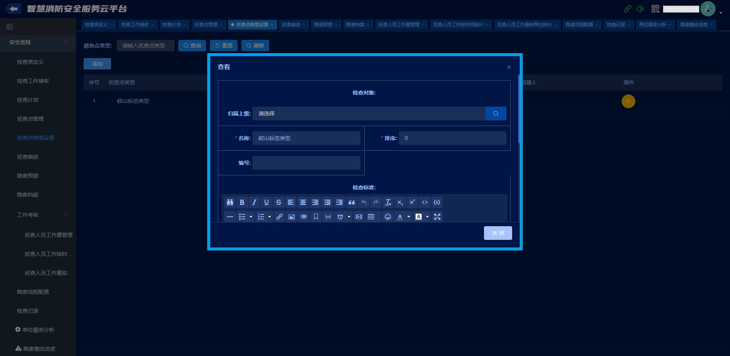
Task: Click the insert hyperlink chain icon
Action: click(279, 217)
